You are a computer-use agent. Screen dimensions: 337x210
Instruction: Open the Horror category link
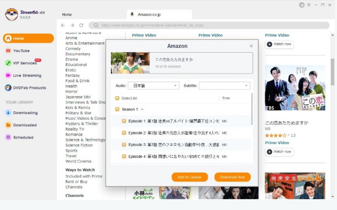(71, 91)
